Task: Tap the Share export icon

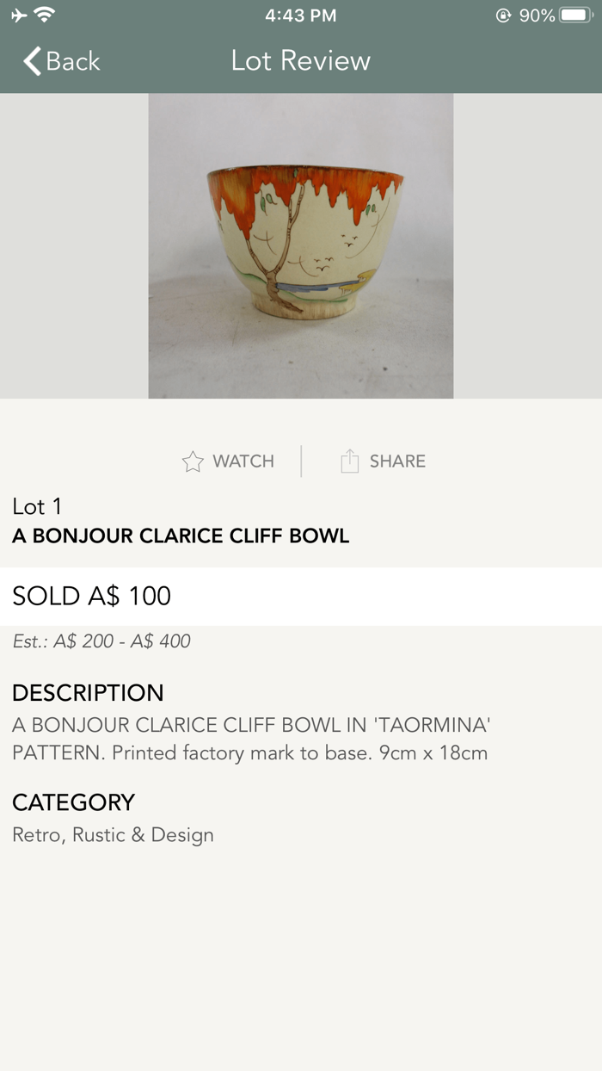Action: [x=349, y=461]
